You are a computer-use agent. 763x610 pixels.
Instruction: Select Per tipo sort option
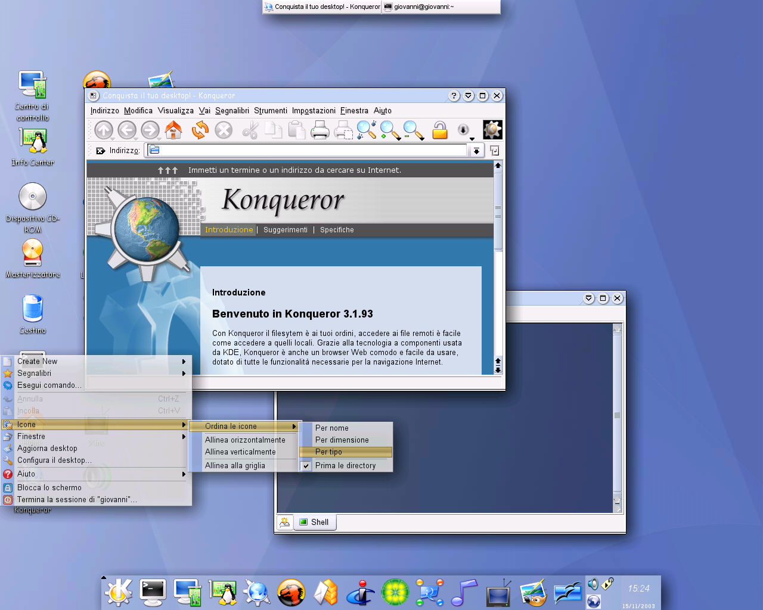pos(346,452)
